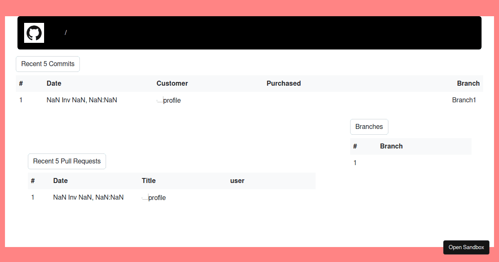Screen dimensions: 499x262
Task: Click the Branches button
Action: pos(369,127)
